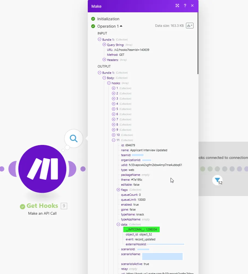Expand hook item 3 collection

(x=113, y=98)
